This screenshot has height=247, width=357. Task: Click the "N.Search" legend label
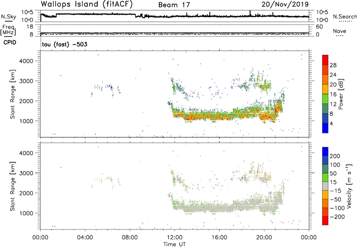tap(345, 16)
